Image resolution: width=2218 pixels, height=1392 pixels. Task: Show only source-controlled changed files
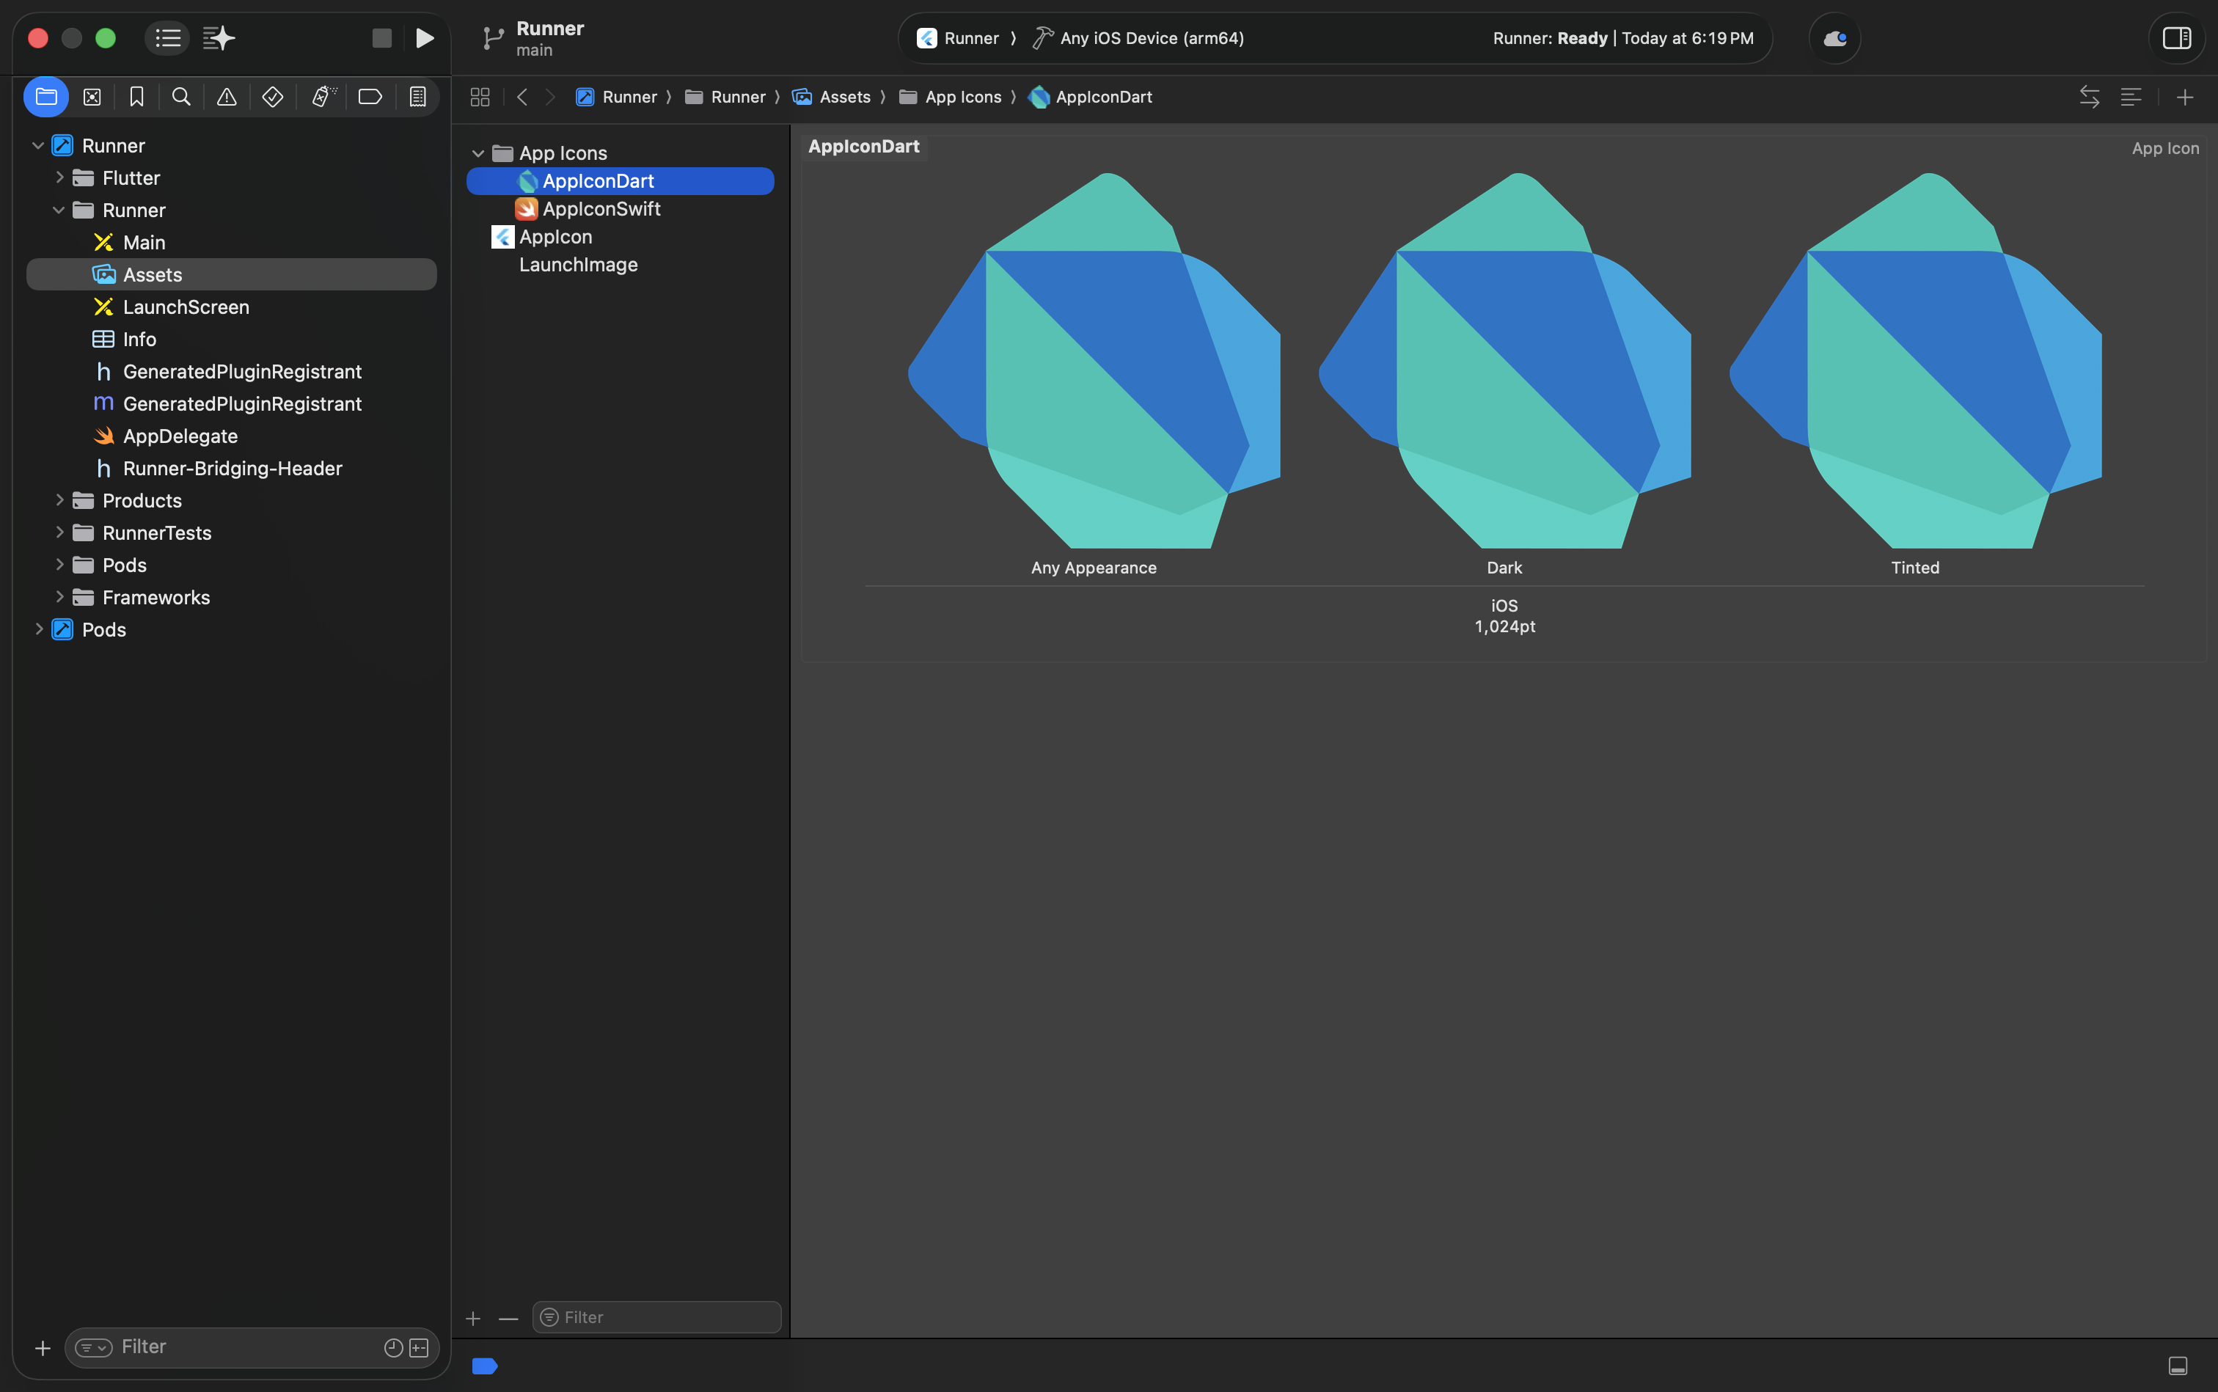tap(419, 1348)
